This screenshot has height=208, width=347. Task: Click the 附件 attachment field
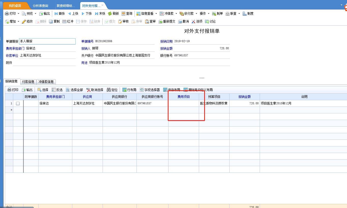44,63
